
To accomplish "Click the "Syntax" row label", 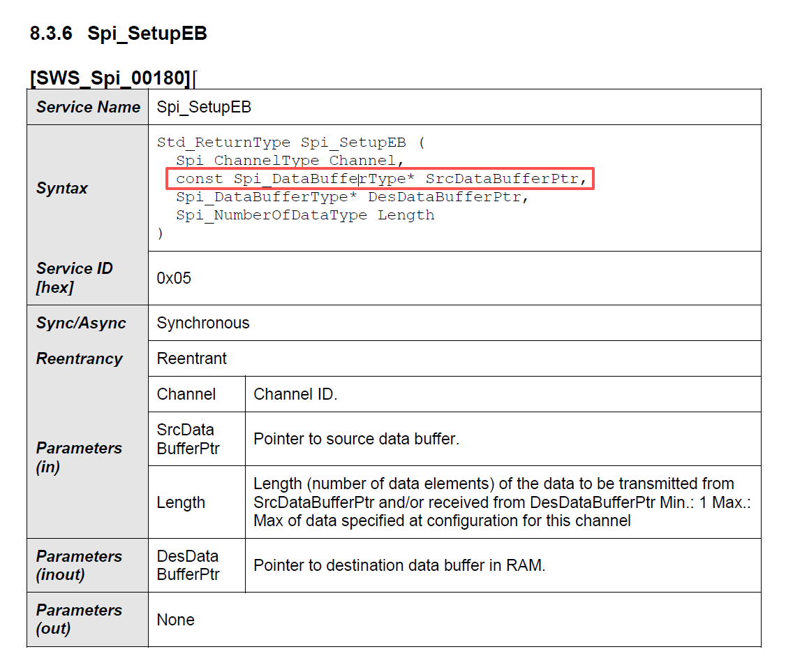I will 61,188.
